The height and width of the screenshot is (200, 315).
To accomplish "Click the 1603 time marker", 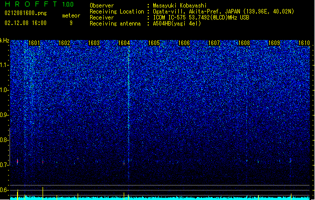I will click(x=94, y=43).
